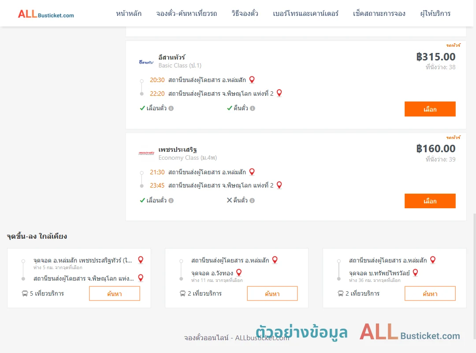The width and height of the screenshot is (476, 353).
Task: Click หล่มสัก map pin in อ.วังทอง card
Action: coord(275,260)
